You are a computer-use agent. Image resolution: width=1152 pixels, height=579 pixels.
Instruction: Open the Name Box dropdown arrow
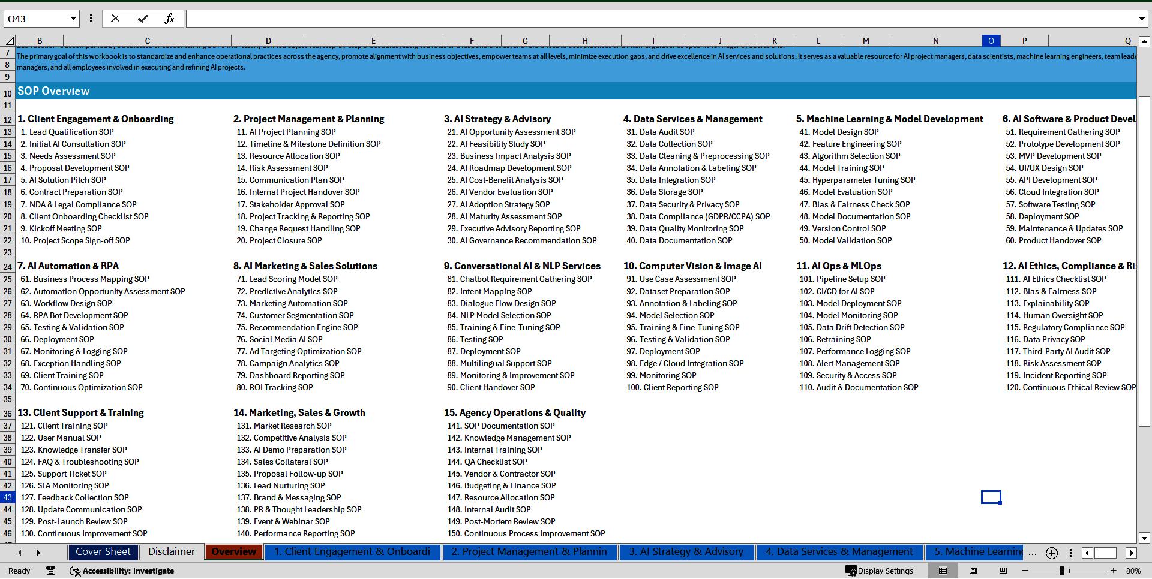click(x=73, y=18)
